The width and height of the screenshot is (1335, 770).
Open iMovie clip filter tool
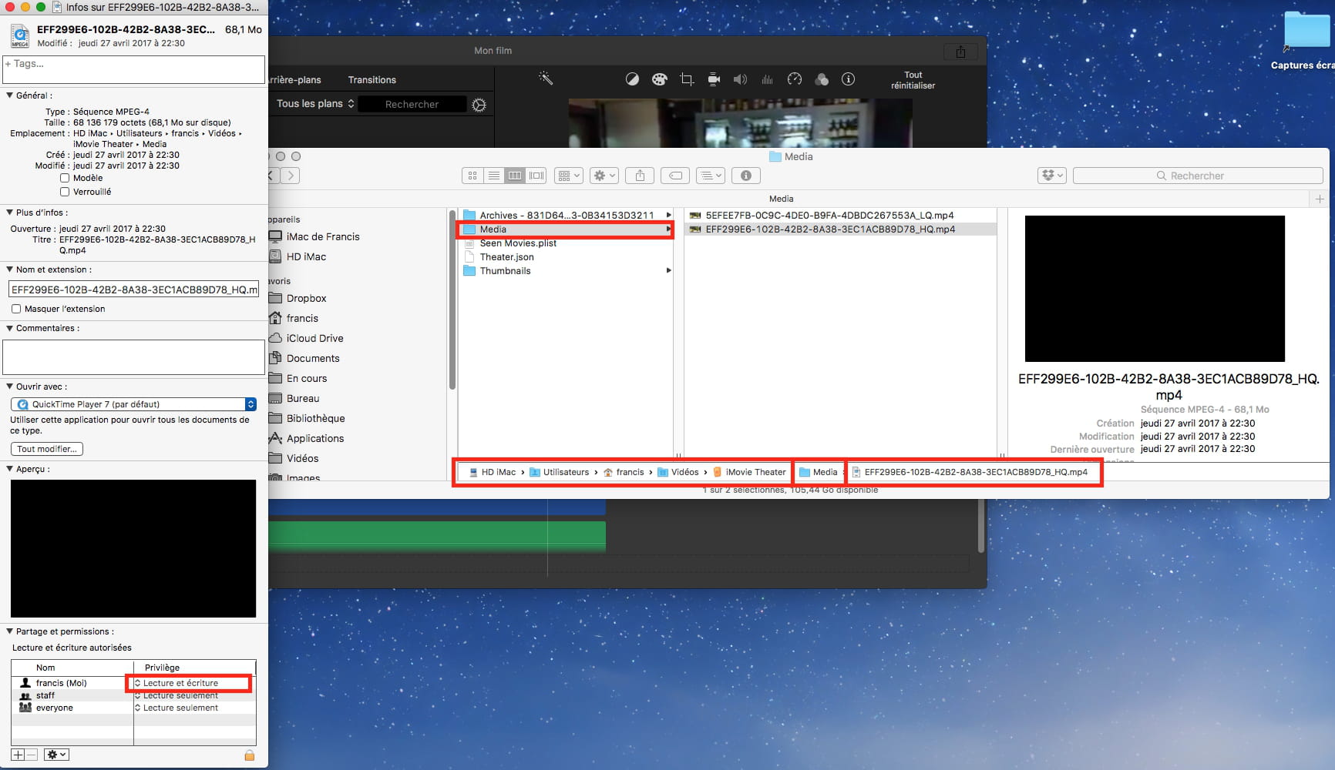click(x=822, y=79)
